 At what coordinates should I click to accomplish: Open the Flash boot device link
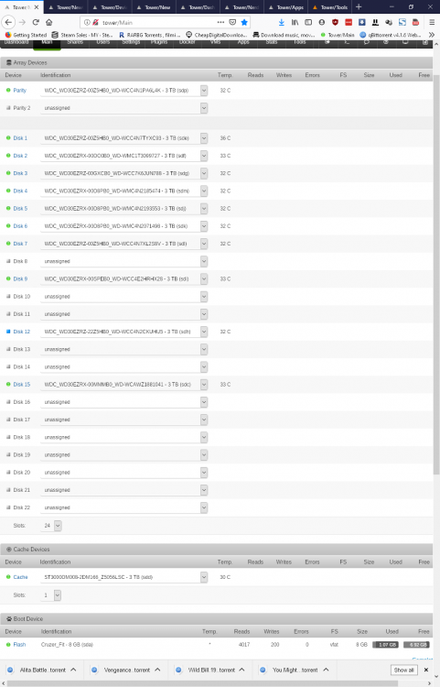point(20,645)
